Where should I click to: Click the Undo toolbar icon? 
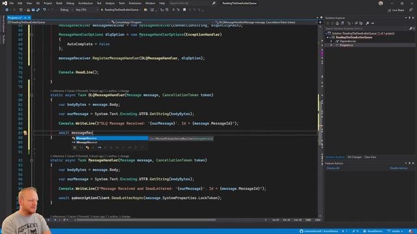[44, 10]
